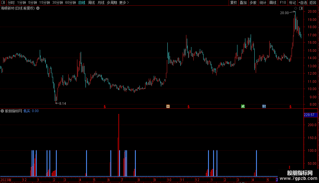Open F10 company information
The width and height of the screenshot is (319, 183).
point(283,3)
